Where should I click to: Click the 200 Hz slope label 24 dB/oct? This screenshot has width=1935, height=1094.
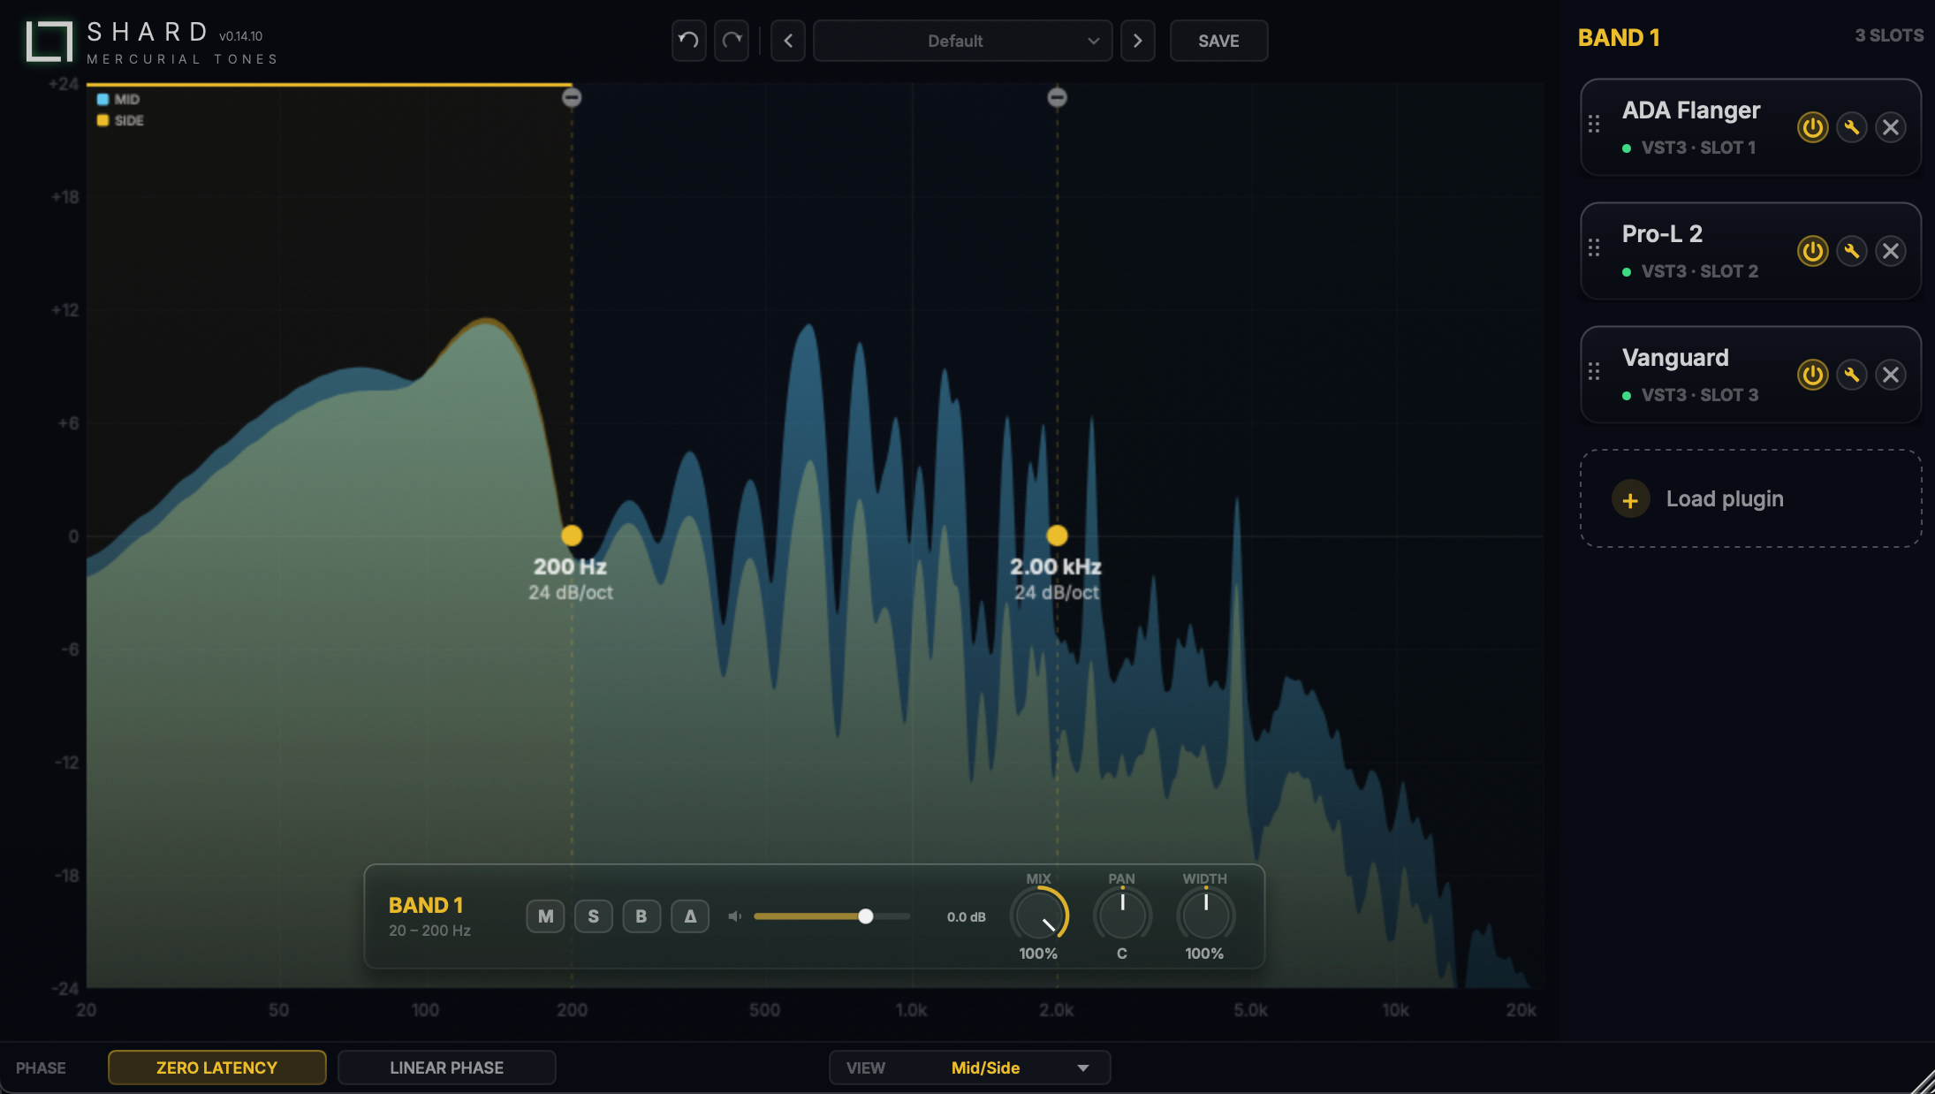pyautogui.click(x=571, y=593)
